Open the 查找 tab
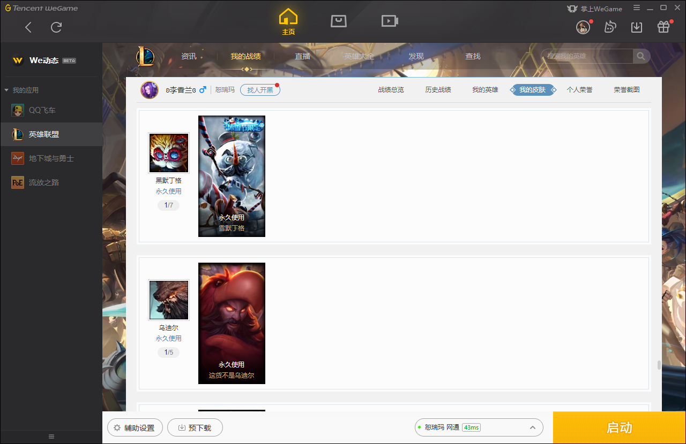Viewport: 686px width, 444px height. 473,56
